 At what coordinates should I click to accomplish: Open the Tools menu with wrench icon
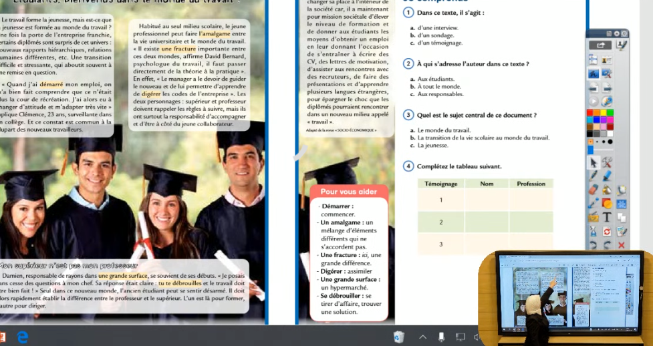(607, 162)
